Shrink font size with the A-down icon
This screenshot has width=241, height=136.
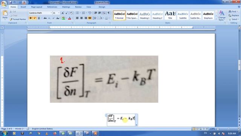(67, 13)
